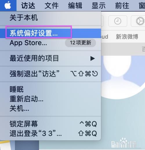
Task: Open the Apple logo menu
Action: (8, 5)
